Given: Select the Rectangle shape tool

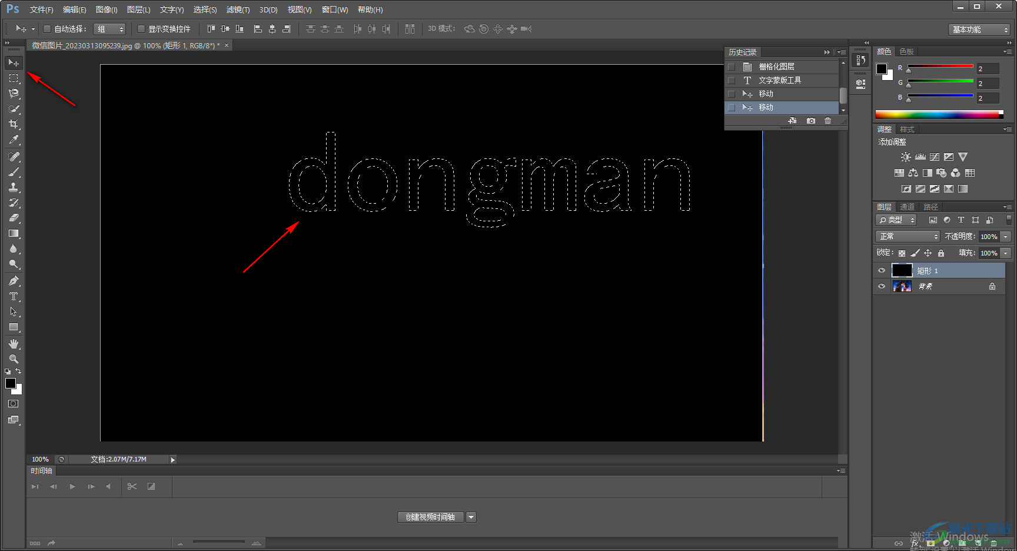Looking at the screenshot, I should pos(14,327).
